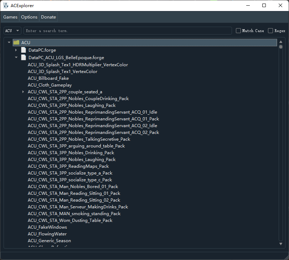Expand the DataPC.forge tree node
289x260 pixels.
[16, 50]
